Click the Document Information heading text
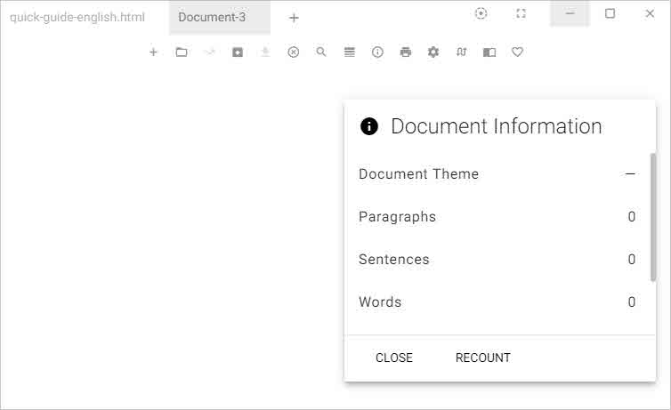This screenshot has height=410, width=671. [x=497, y=126]
